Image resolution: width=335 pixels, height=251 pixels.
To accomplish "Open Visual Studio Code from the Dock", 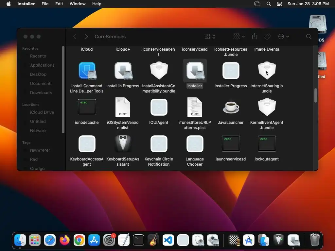I will (x=168, y=240).
